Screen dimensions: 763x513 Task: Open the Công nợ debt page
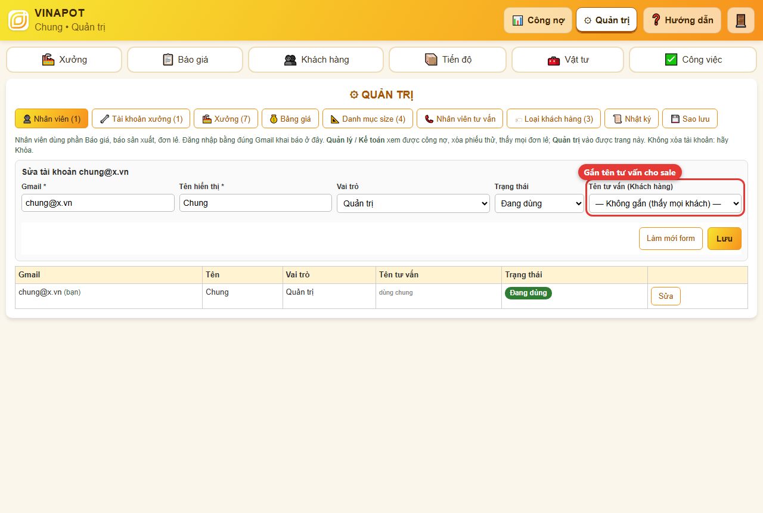(538, 20)
